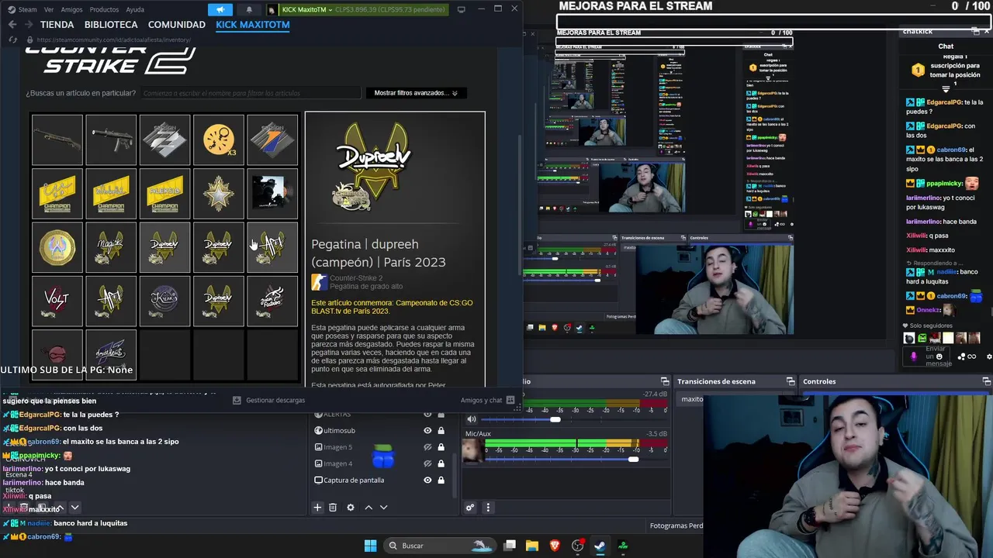Pop out the audio mixer dock

665,381
